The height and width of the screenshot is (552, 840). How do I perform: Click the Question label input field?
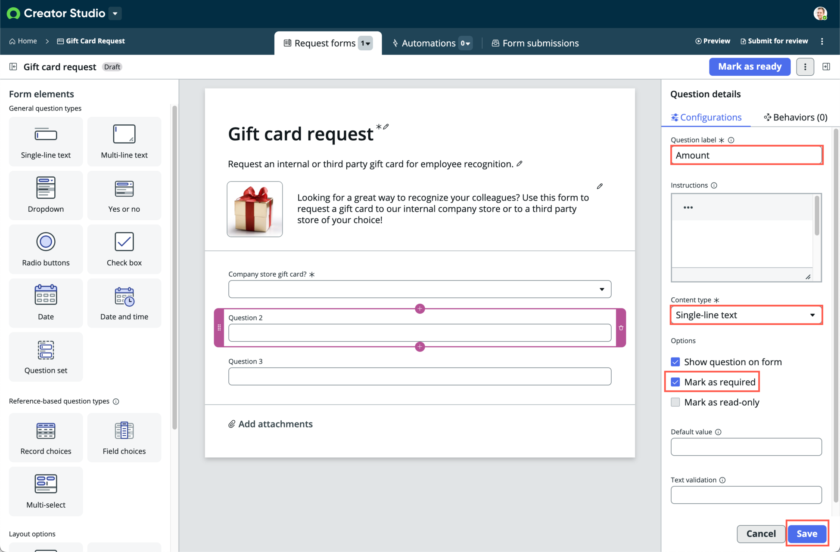click(747, 155)
